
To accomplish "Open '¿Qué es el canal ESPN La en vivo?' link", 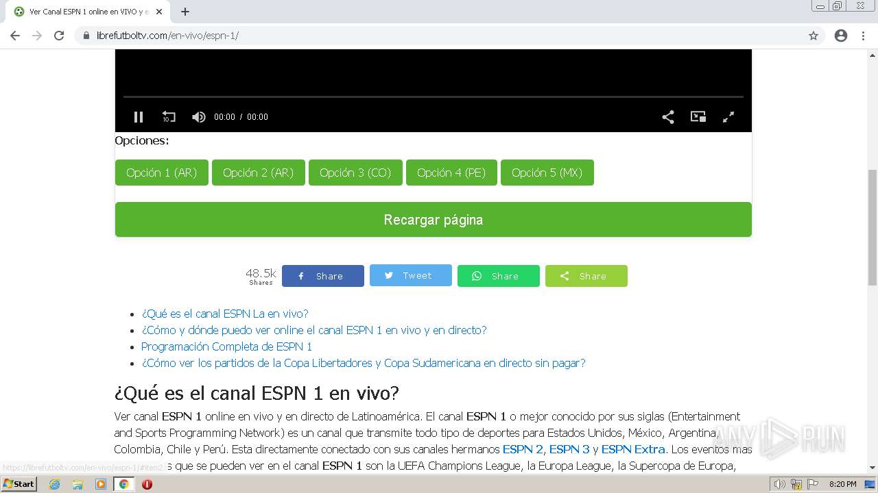I will point(225,314).
